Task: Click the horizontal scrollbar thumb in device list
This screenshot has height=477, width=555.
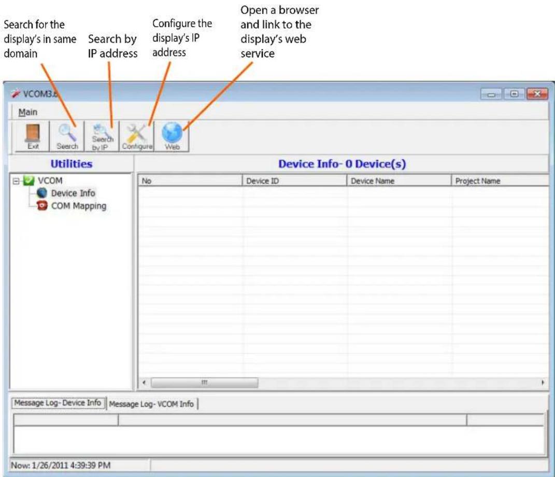Action: pyautogui.click(x=205, y=383)
